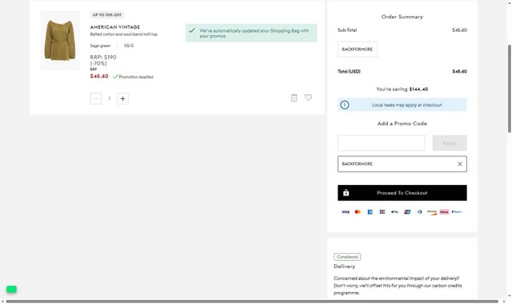Click the Belted cotton and wool-blend twill top description
Image resolution: width=512 pixels, height=304 pixels.
coord(124,34)
